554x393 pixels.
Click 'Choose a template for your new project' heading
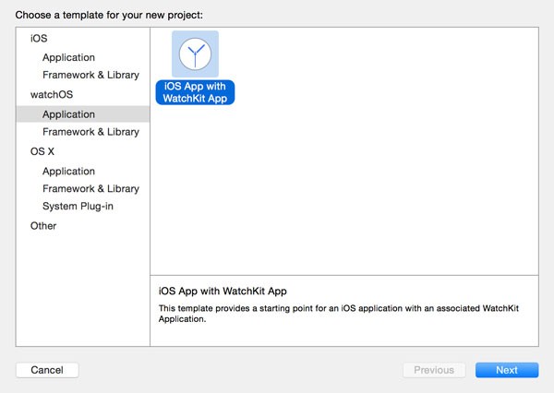point(109,15)
